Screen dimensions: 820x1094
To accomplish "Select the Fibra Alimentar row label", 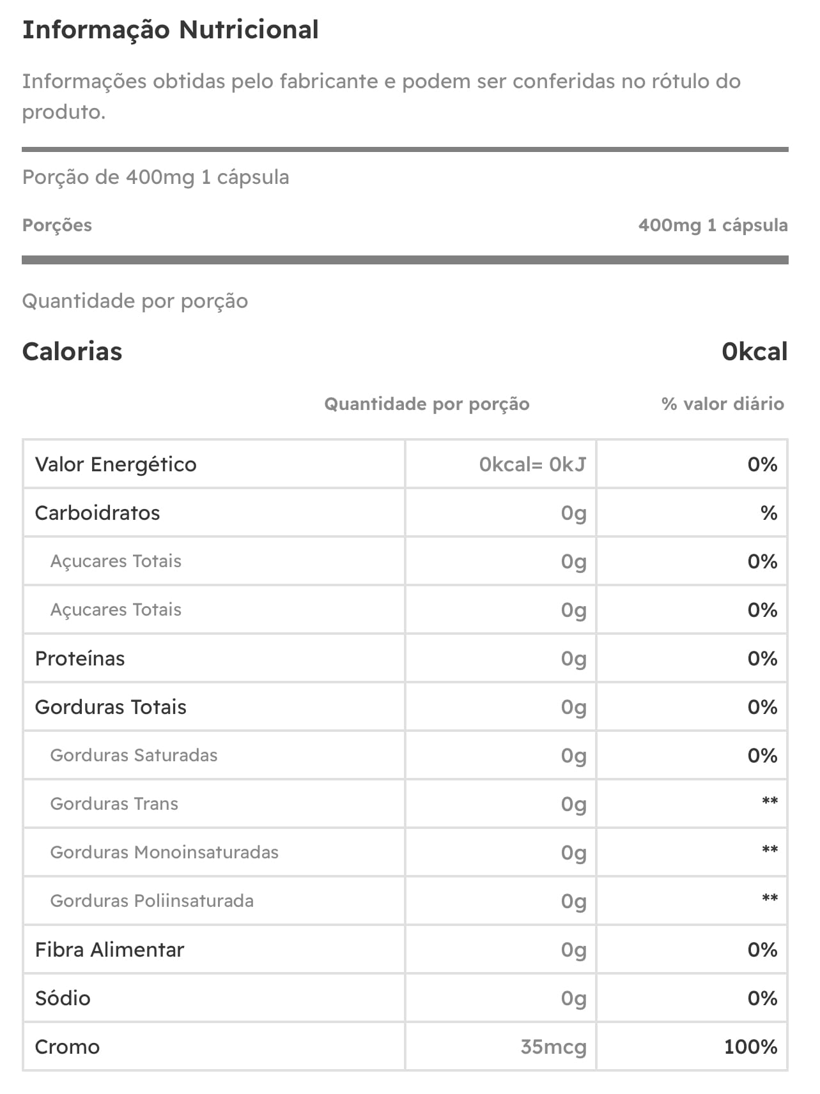I will [109, 950].
